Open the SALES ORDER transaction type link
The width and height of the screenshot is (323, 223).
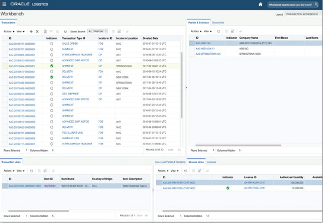70,44
